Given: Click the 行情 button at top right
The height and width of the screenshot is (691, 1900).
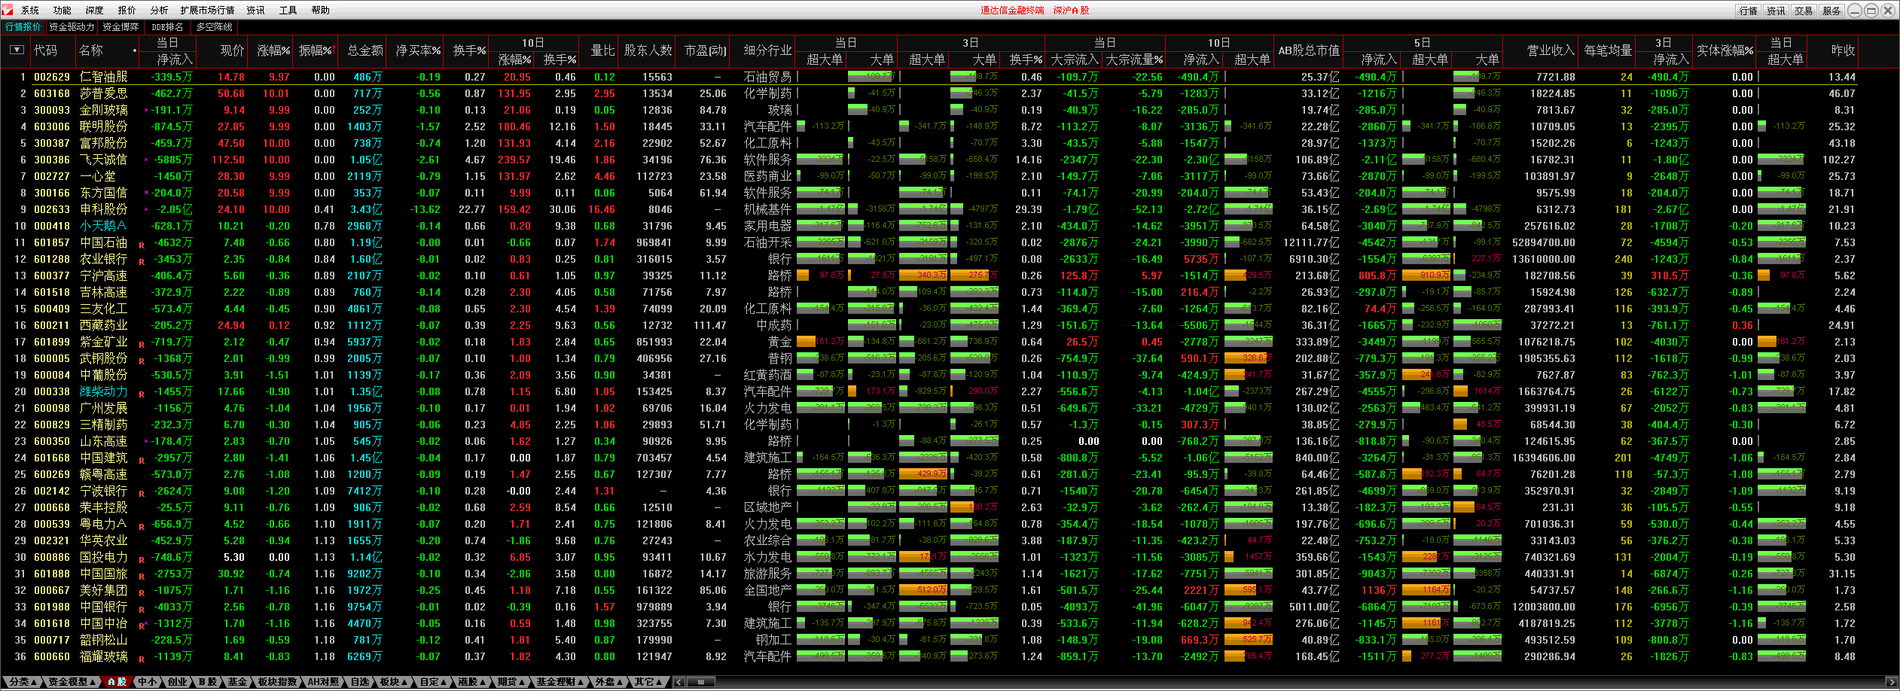Looking at the screenshot, I should click(x=1748, y=11).
